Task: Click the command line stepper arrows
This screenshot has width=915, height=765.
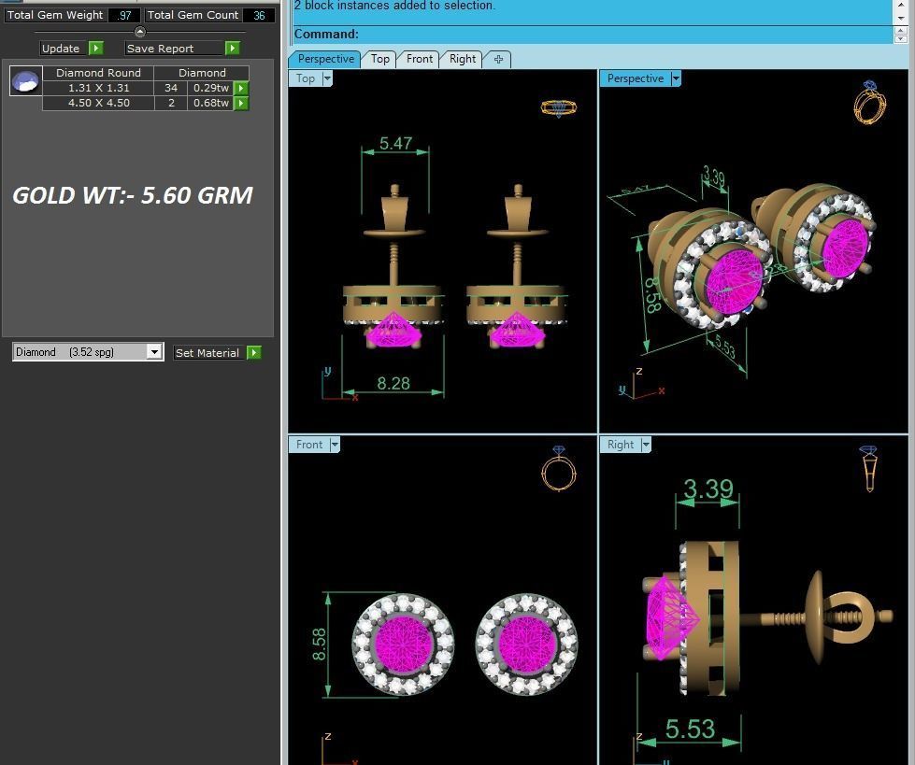Action: click(x=900, y=35)
